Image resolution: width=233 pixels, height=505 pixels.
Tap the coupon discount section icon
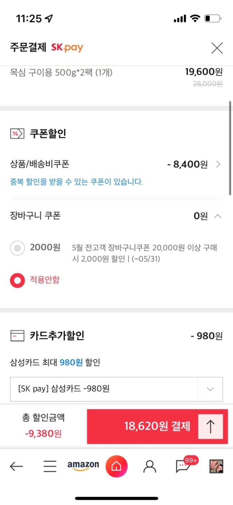click(17, 134)
